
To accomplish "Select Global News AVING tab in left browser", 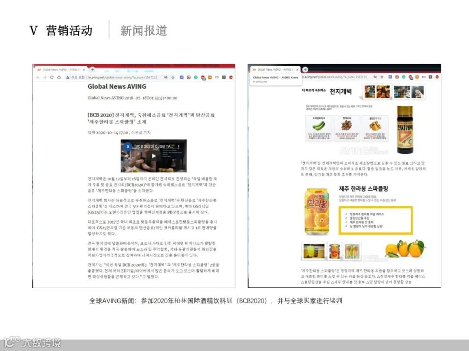I will click(61, 69).
